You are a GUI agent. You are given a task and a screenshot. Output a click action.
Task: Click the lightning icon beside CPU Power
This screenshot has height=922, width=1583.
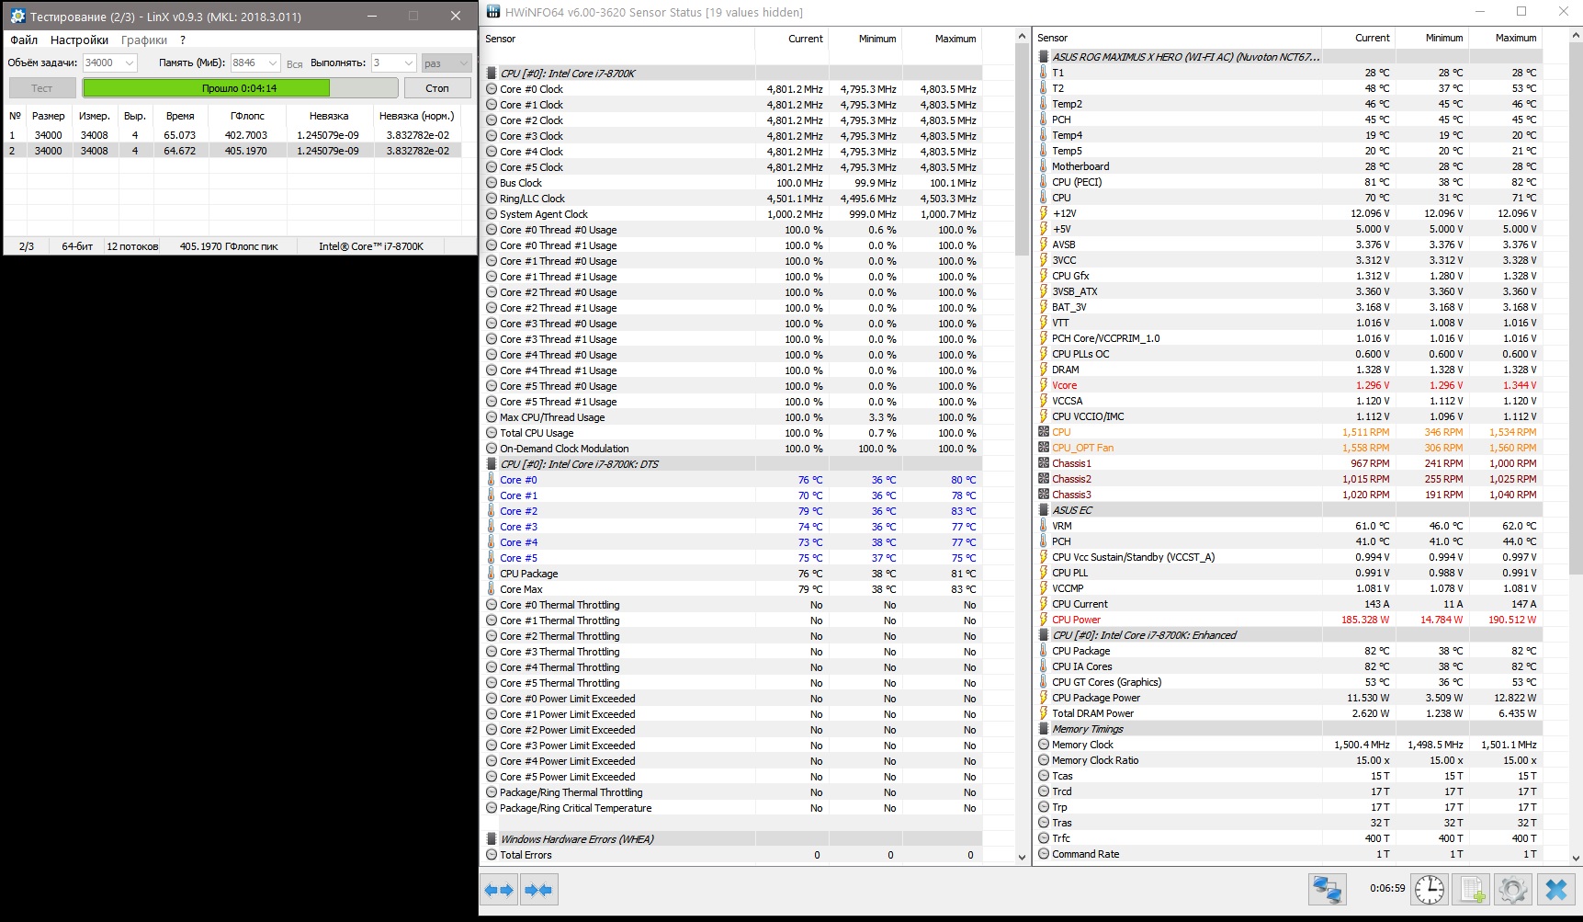(x=1044, y=620)
